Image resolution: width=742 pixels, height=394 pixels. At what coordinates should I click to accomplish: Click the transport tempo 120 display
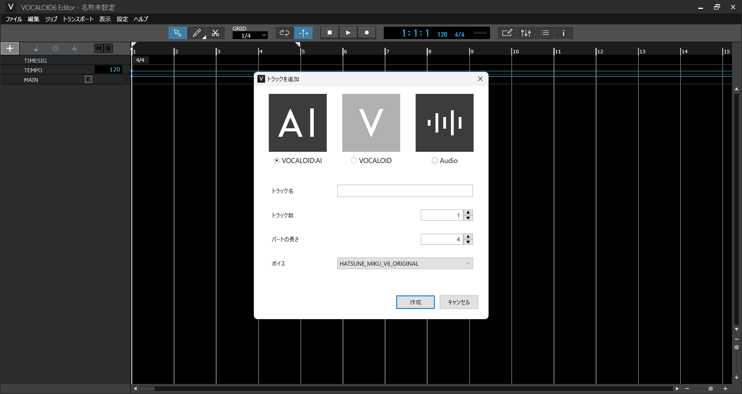pyautogui.click(x=442, y=34)
